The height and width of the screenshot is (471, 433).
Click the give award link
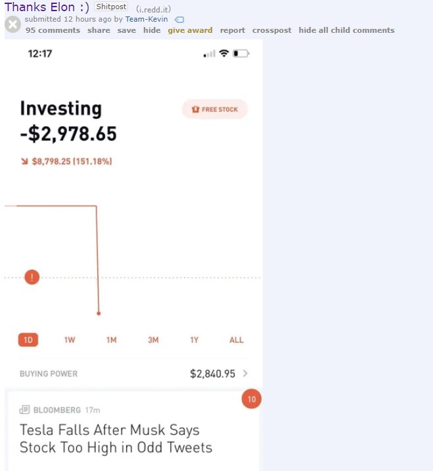pyautogui.click(x=190, y=30)
